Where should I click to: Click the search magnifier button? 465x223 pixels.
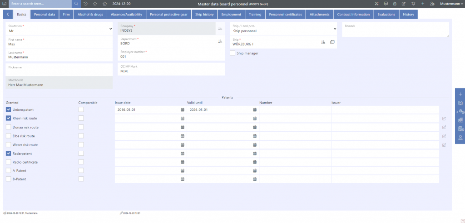[x=76, y=4]
